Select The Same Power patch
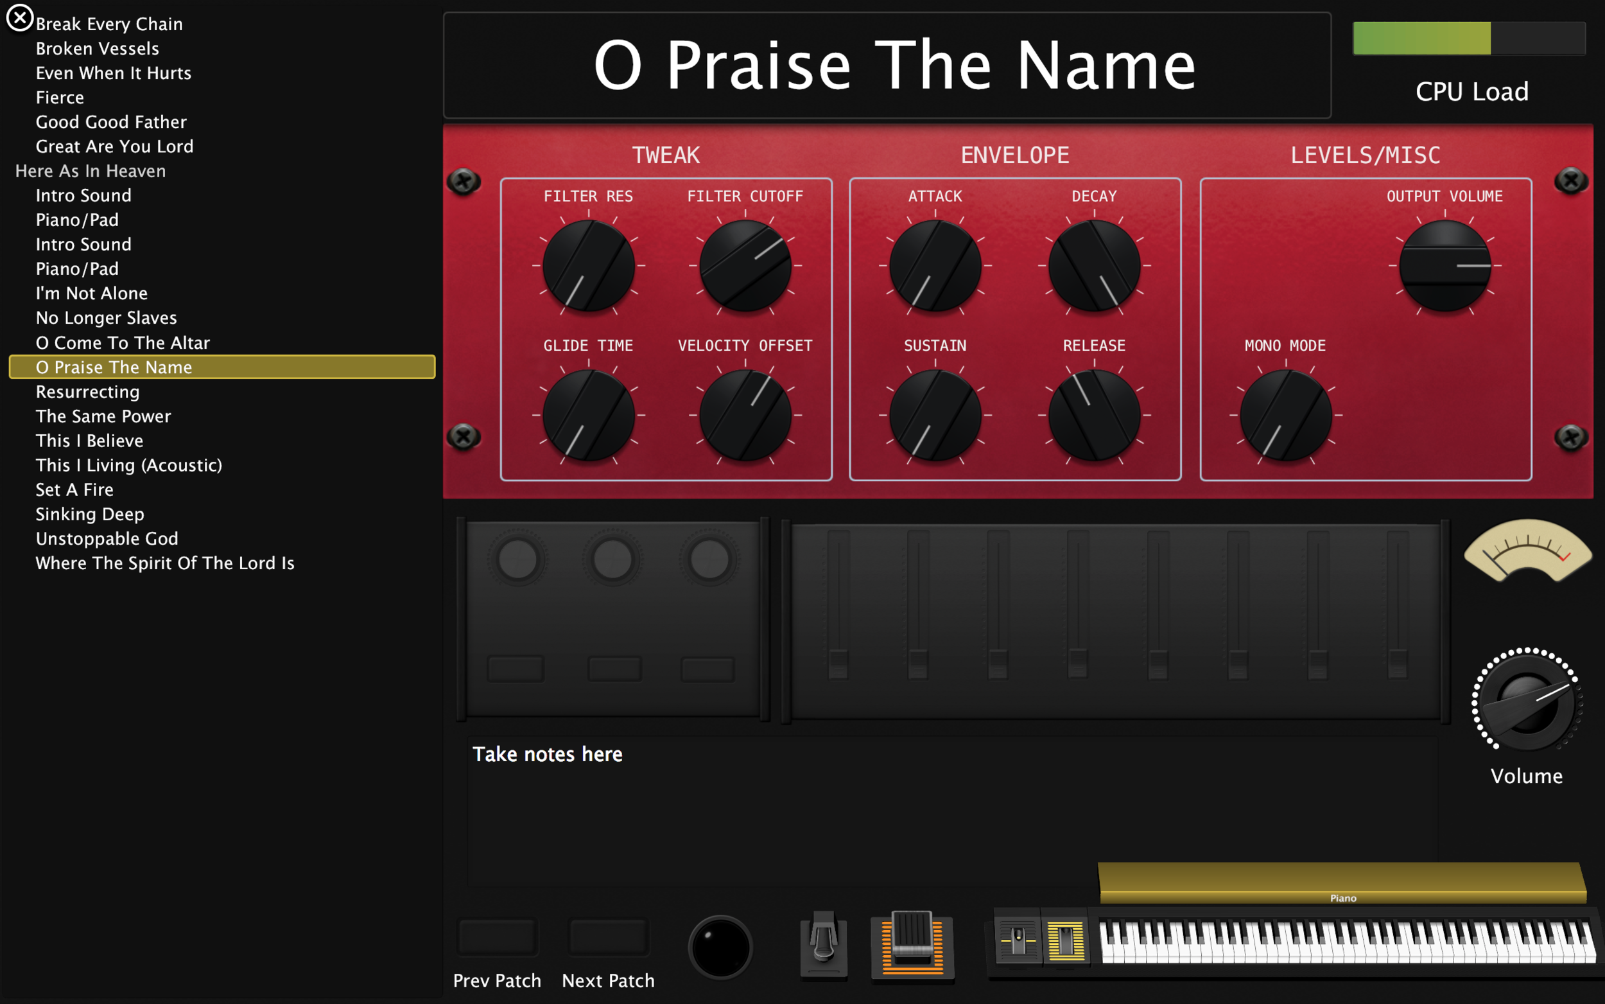Screen dimensions: 1605x1004 (103, 416)
